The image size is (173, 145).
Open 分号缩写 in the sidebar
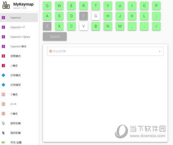pos(19,85)
